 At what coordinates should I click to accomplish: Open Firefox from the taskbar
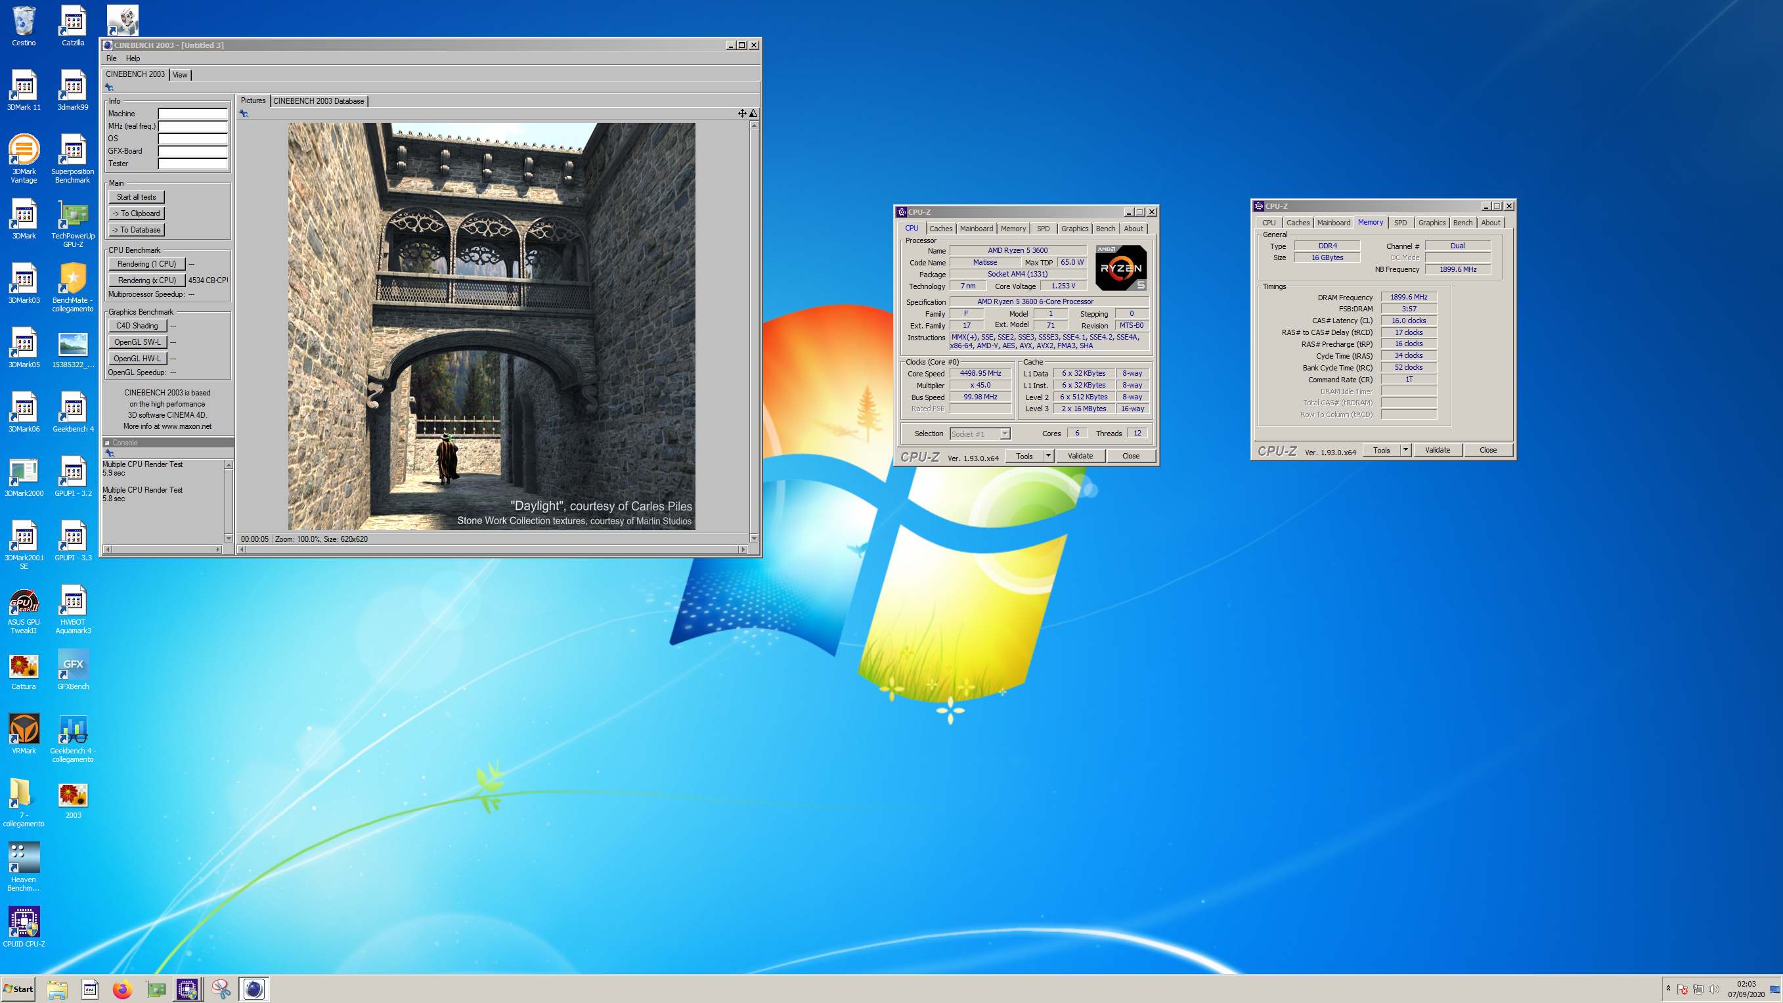[123, 989]
